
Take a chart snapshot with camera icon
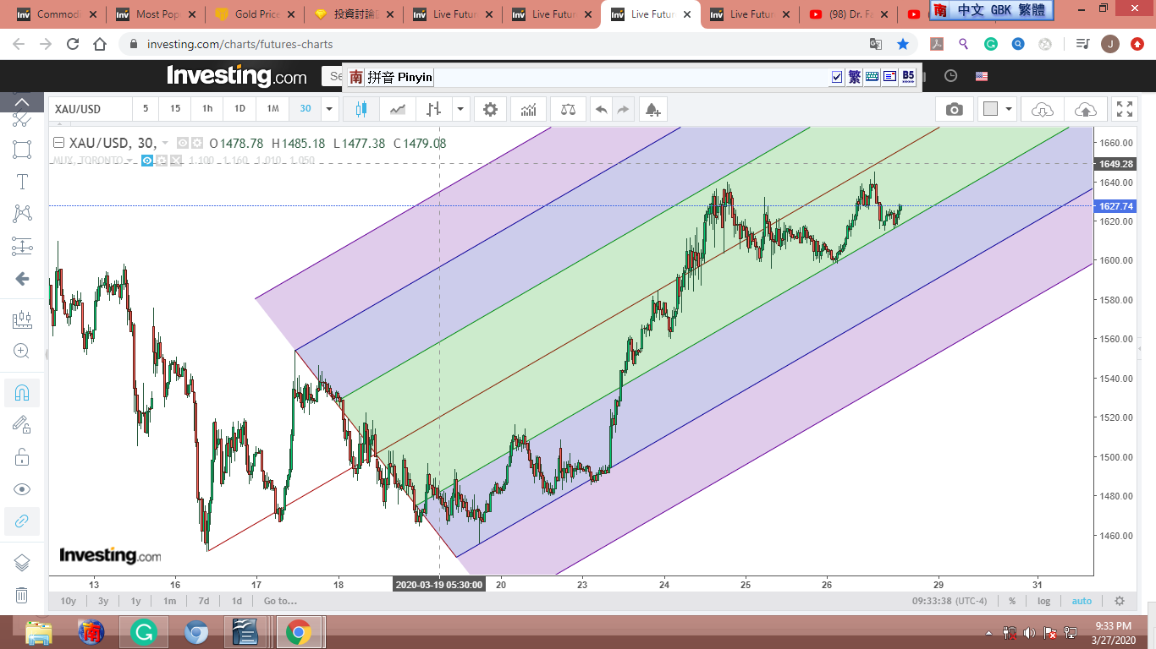click(954, 109)
